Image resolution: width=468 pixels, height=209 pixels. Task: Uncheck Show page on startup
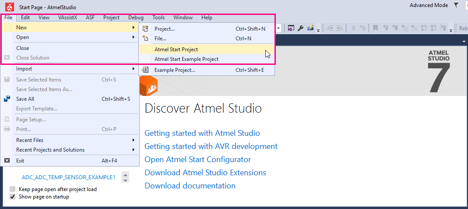point(12,197)
